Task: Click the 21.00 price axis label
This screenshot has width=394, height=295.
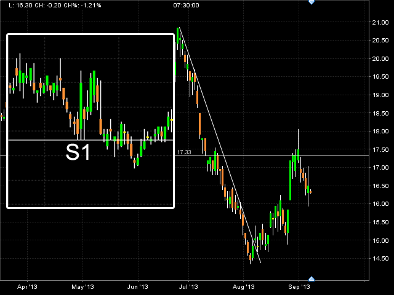Action: [x=380, y=23]
